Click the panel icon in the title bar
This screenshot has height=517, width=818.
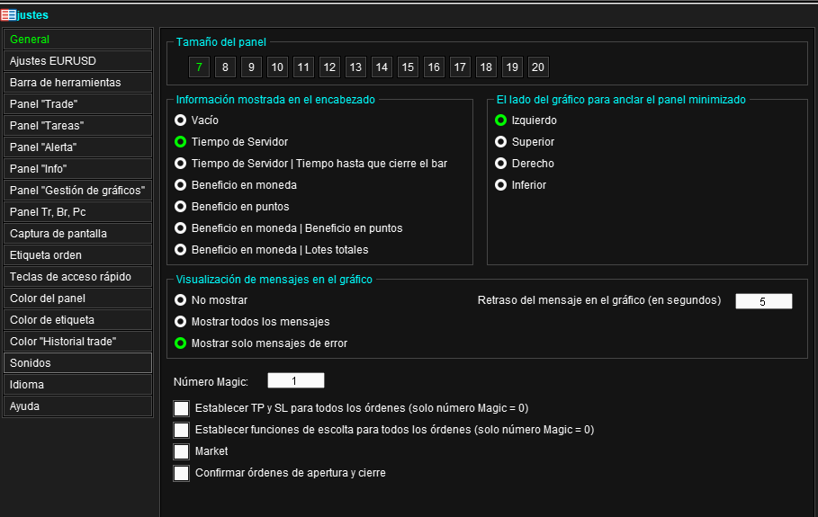(8, 15)
